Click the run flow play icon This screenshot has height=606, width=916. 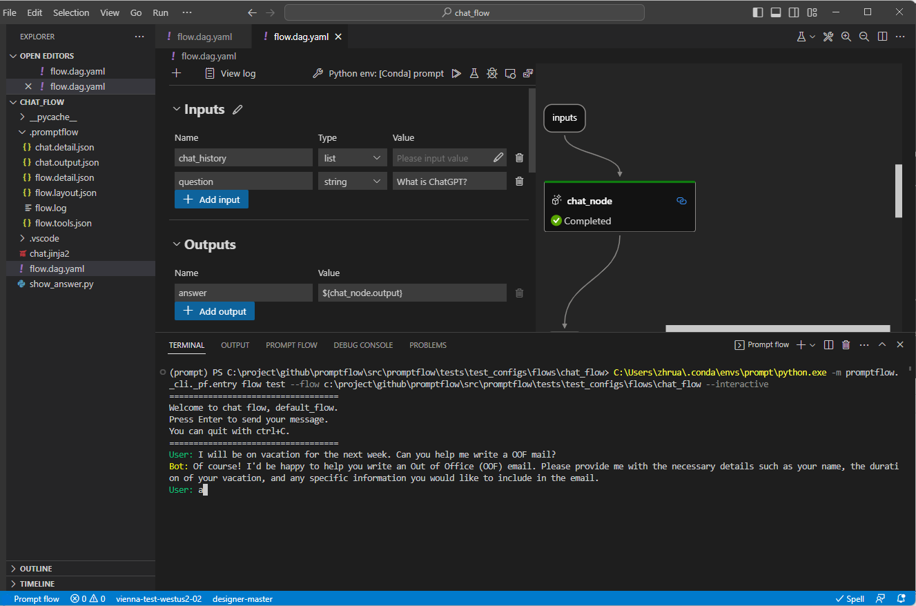coord(456,73)
